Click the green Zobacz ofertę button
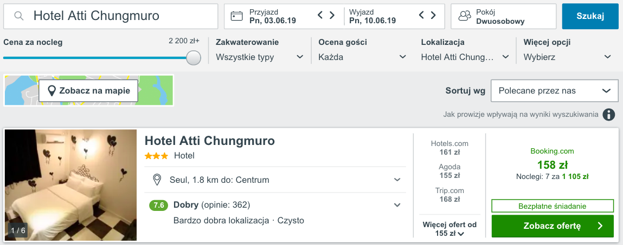Screen dimensions: 623x245 [x=553, y=226]
